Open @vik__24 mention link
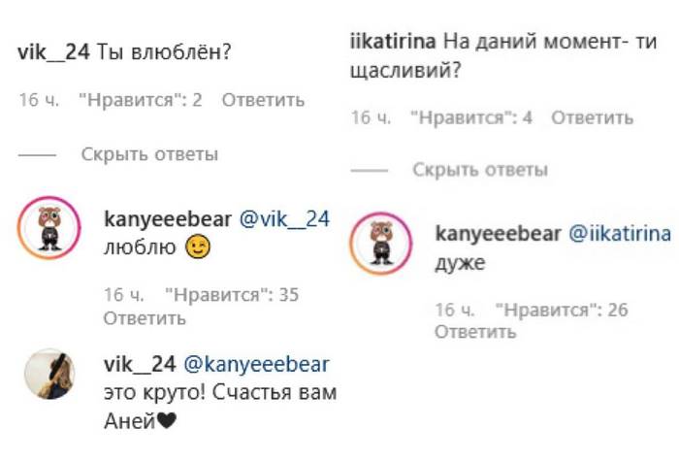The image size is (679, 461). (284, 219)
